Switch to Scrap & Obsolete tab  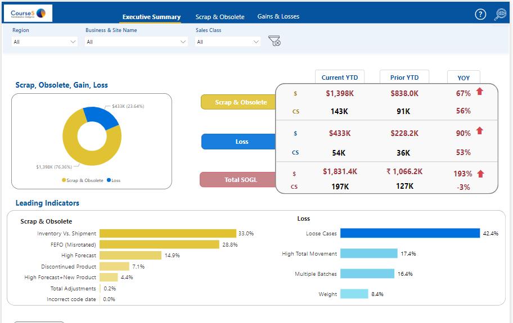click(220, 17)
